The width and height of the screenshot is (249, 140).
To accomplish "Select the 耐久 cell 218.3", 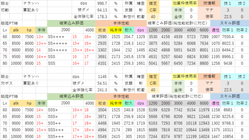I will tap(129, 43).
